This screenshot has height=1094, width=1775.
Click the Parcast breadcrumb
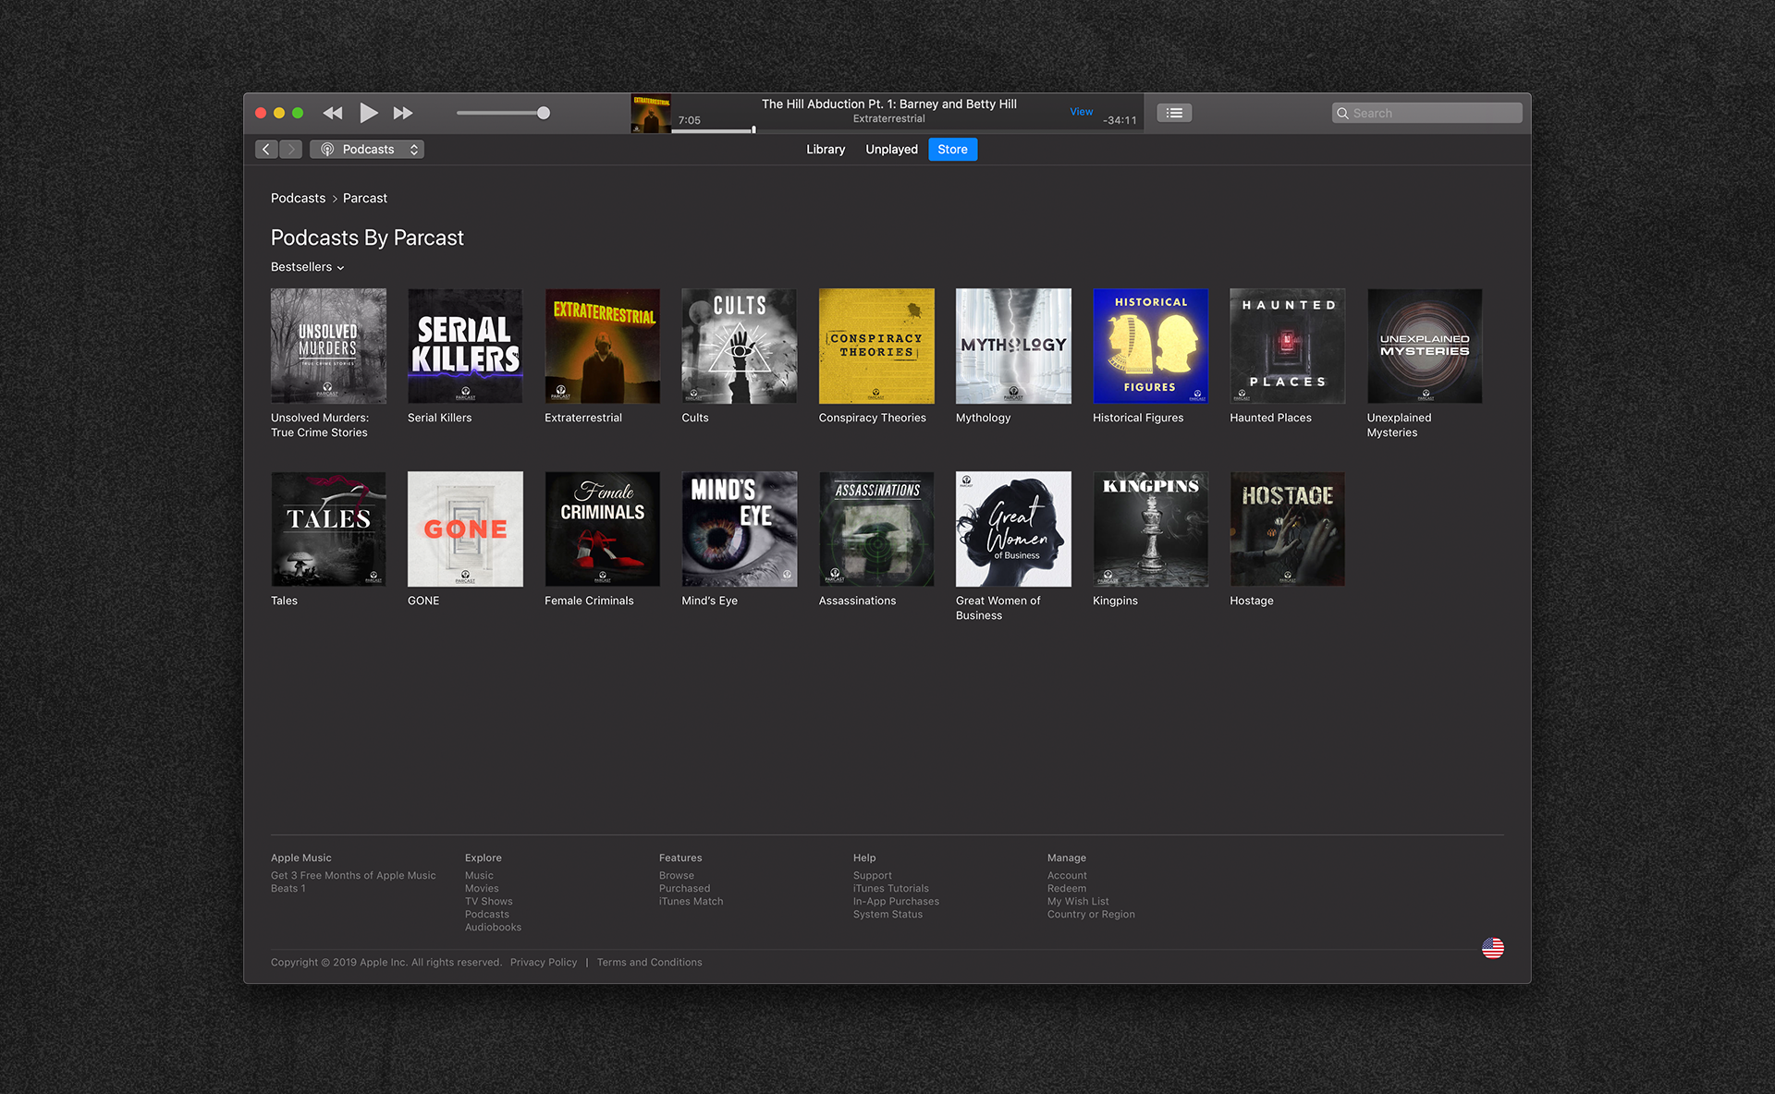tap(365, 198)
